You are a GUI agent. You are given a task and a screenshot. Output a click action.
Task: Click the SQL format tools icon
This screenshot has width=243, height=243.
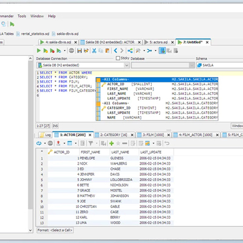click(139, 50)
